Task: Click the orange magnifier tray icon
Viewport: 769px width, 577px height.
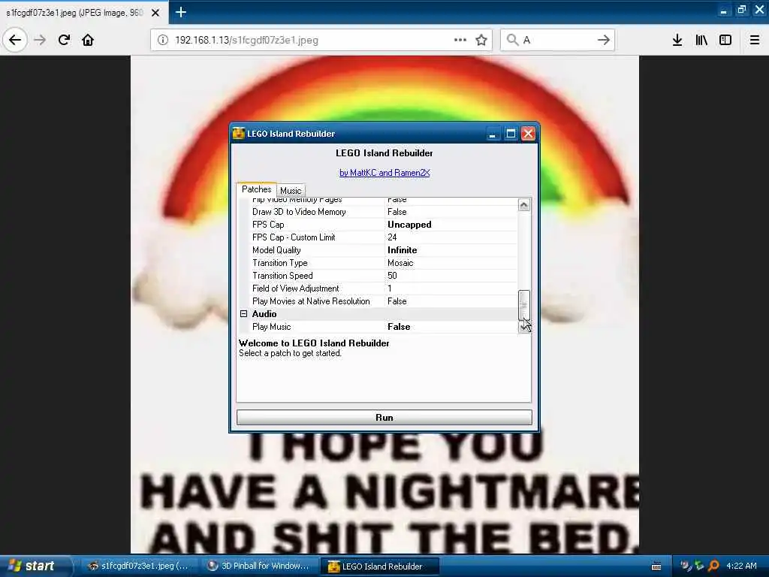Action: [x=713, y=566]
